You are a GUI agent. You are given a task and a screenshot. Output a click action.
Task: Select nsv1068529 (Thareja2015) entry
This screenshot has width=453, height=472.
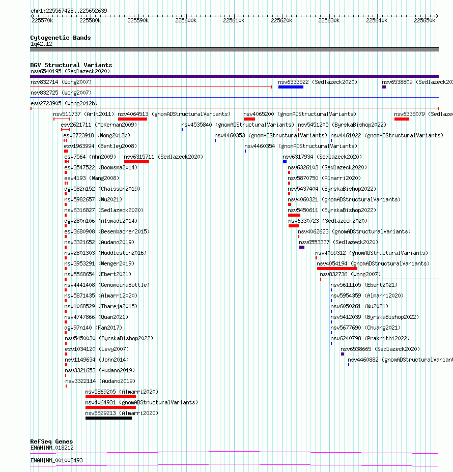[101, 306]
